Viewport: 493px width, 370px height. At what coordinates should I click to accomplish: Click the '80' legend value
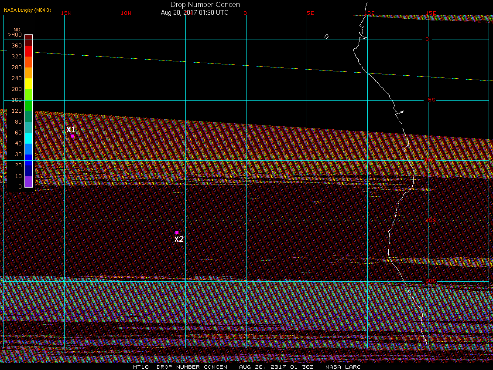[x=18, y=122]
